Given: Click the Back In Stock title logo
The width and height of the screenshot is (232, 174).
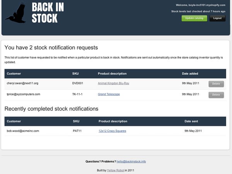Looking at the screenshot, I should pos(48,13).
